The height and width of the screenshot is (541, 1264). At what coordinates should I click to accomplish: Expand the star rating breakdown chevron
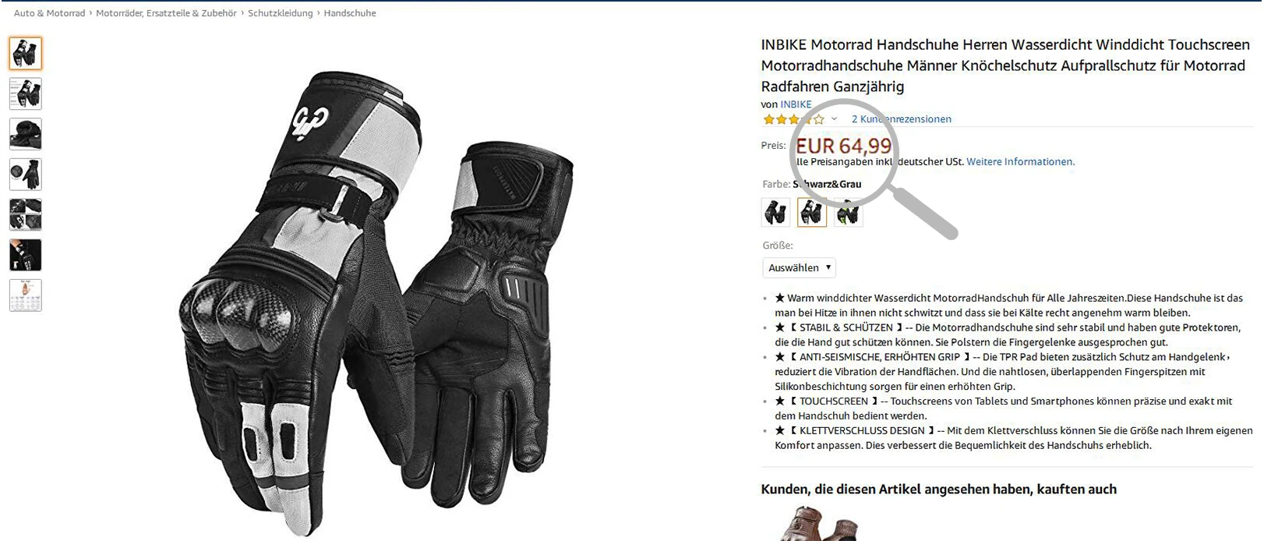834,119
